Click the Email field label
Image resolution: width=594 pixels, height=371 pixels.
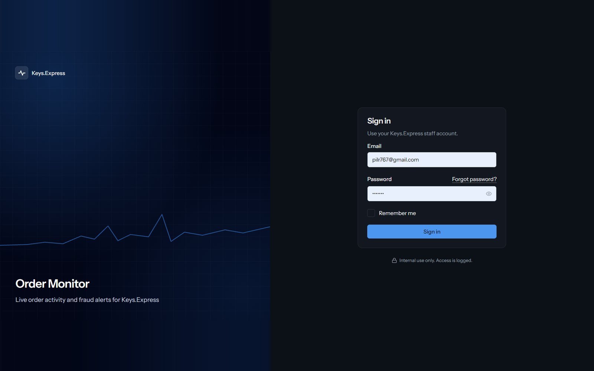point(374,146)
